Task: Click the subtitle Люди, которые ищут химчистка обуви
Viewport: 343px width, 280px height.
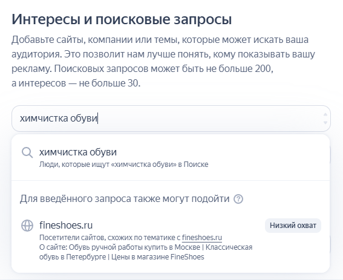Action: coord(124,164)
